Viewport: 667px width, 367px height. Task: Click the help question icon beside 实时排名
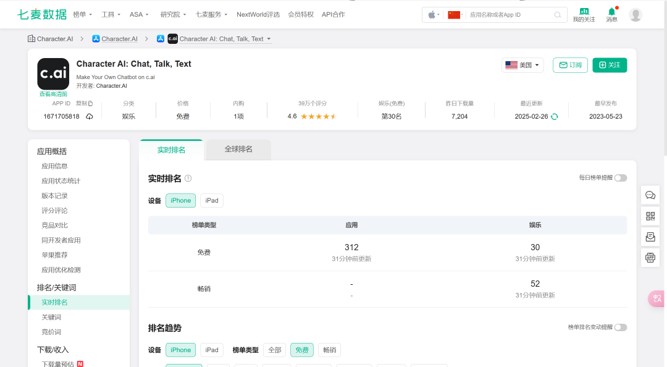pyautogui.click(x=188, y=179)
